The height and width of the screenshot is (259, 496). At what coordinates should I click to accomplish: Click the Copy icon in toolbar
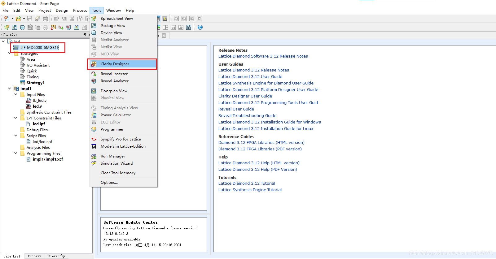(80, 19)
